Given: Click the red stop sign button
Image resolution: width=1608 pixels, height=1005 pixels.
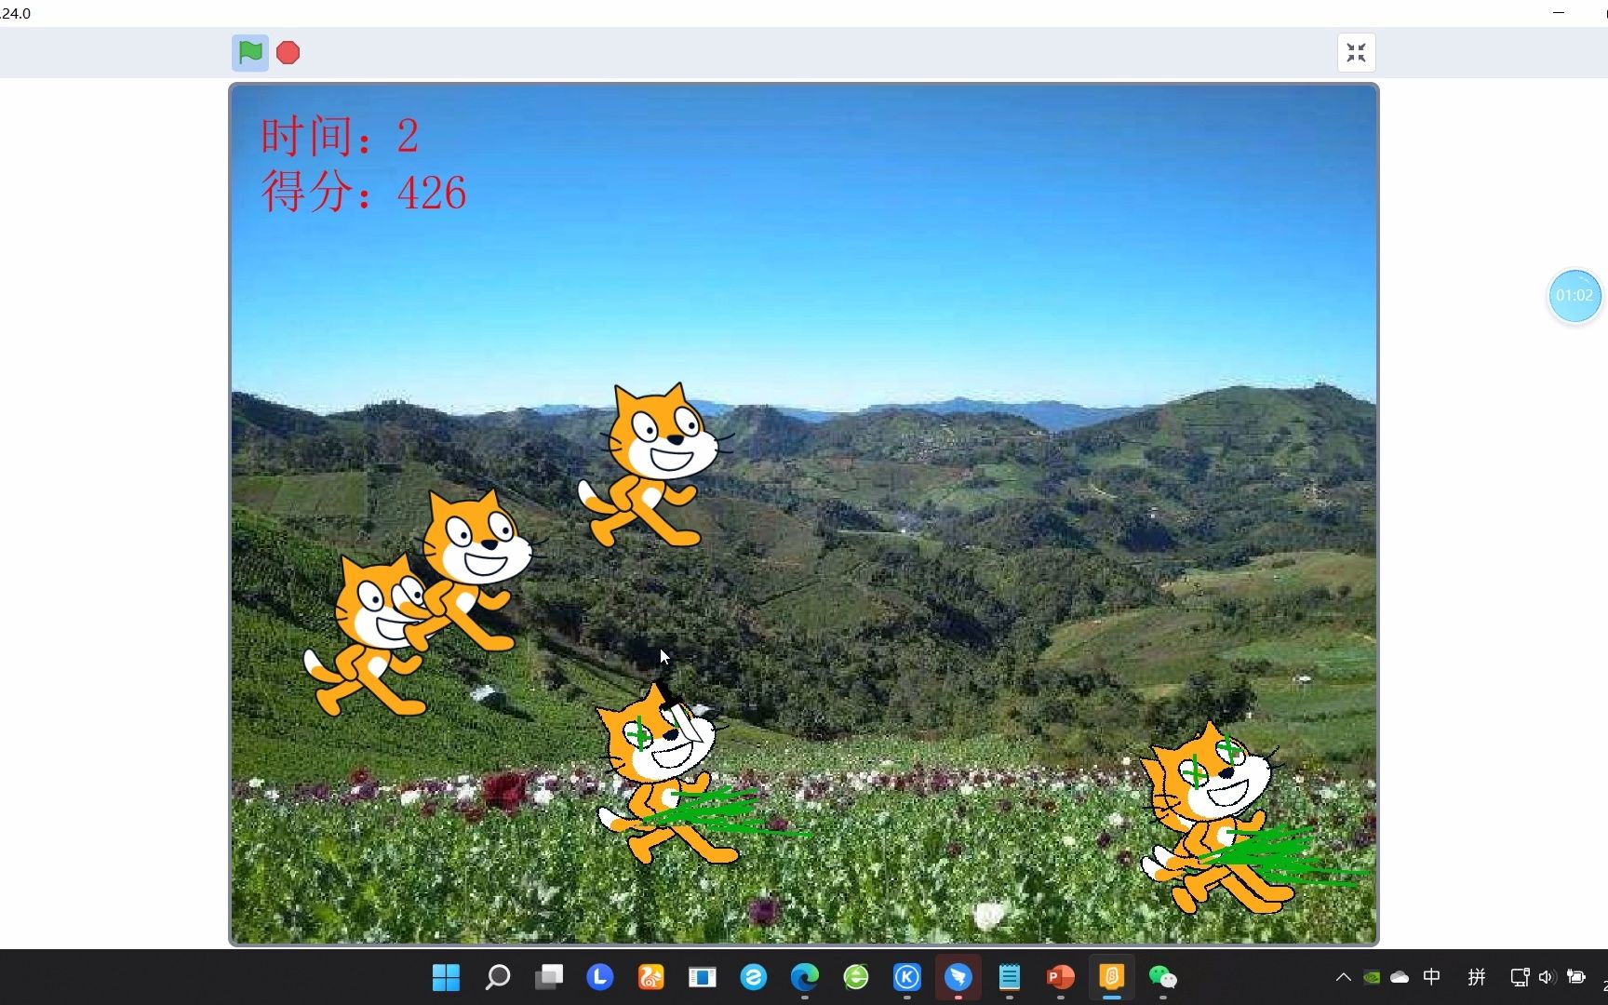Looking at the screenshot, I should pos(288,53).
